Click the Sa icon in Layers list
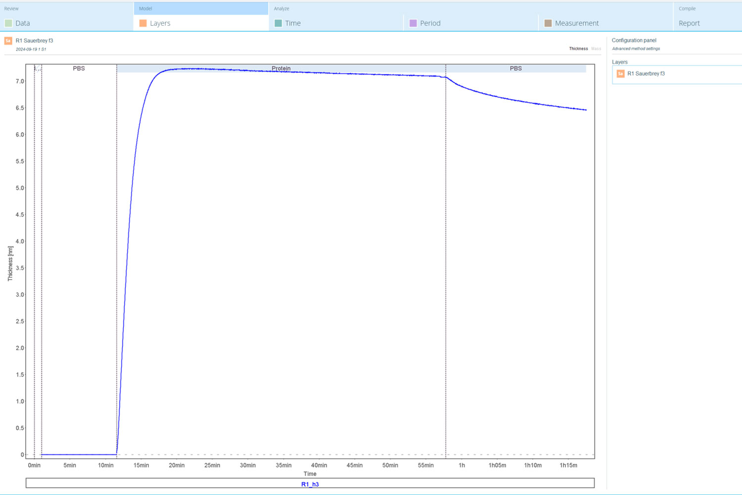This screenshot has height=495, width=742. point(620,74)
